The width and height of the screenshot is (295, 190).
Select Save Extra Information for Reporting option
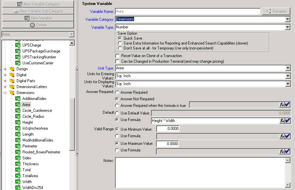pos(120,43)
